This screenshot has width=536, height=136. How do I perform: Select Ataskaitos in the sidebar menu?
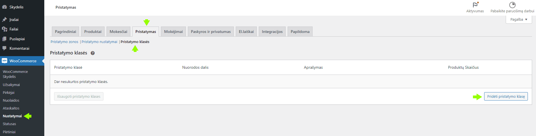click(x=11, y=108)
